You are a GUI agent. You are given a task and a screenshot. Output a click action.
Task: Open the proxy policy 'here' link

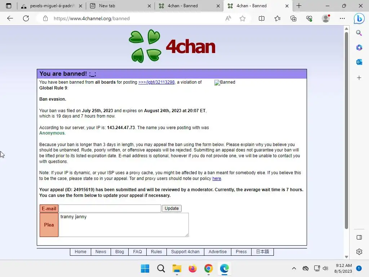click(x=217, y=179)
